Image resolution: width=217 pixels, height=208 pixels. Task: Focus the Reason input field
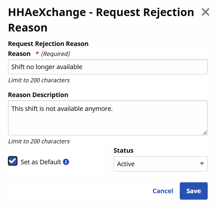coord(108,67)
